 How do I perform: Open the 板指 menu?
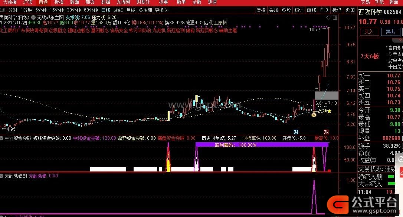(59, 2)
